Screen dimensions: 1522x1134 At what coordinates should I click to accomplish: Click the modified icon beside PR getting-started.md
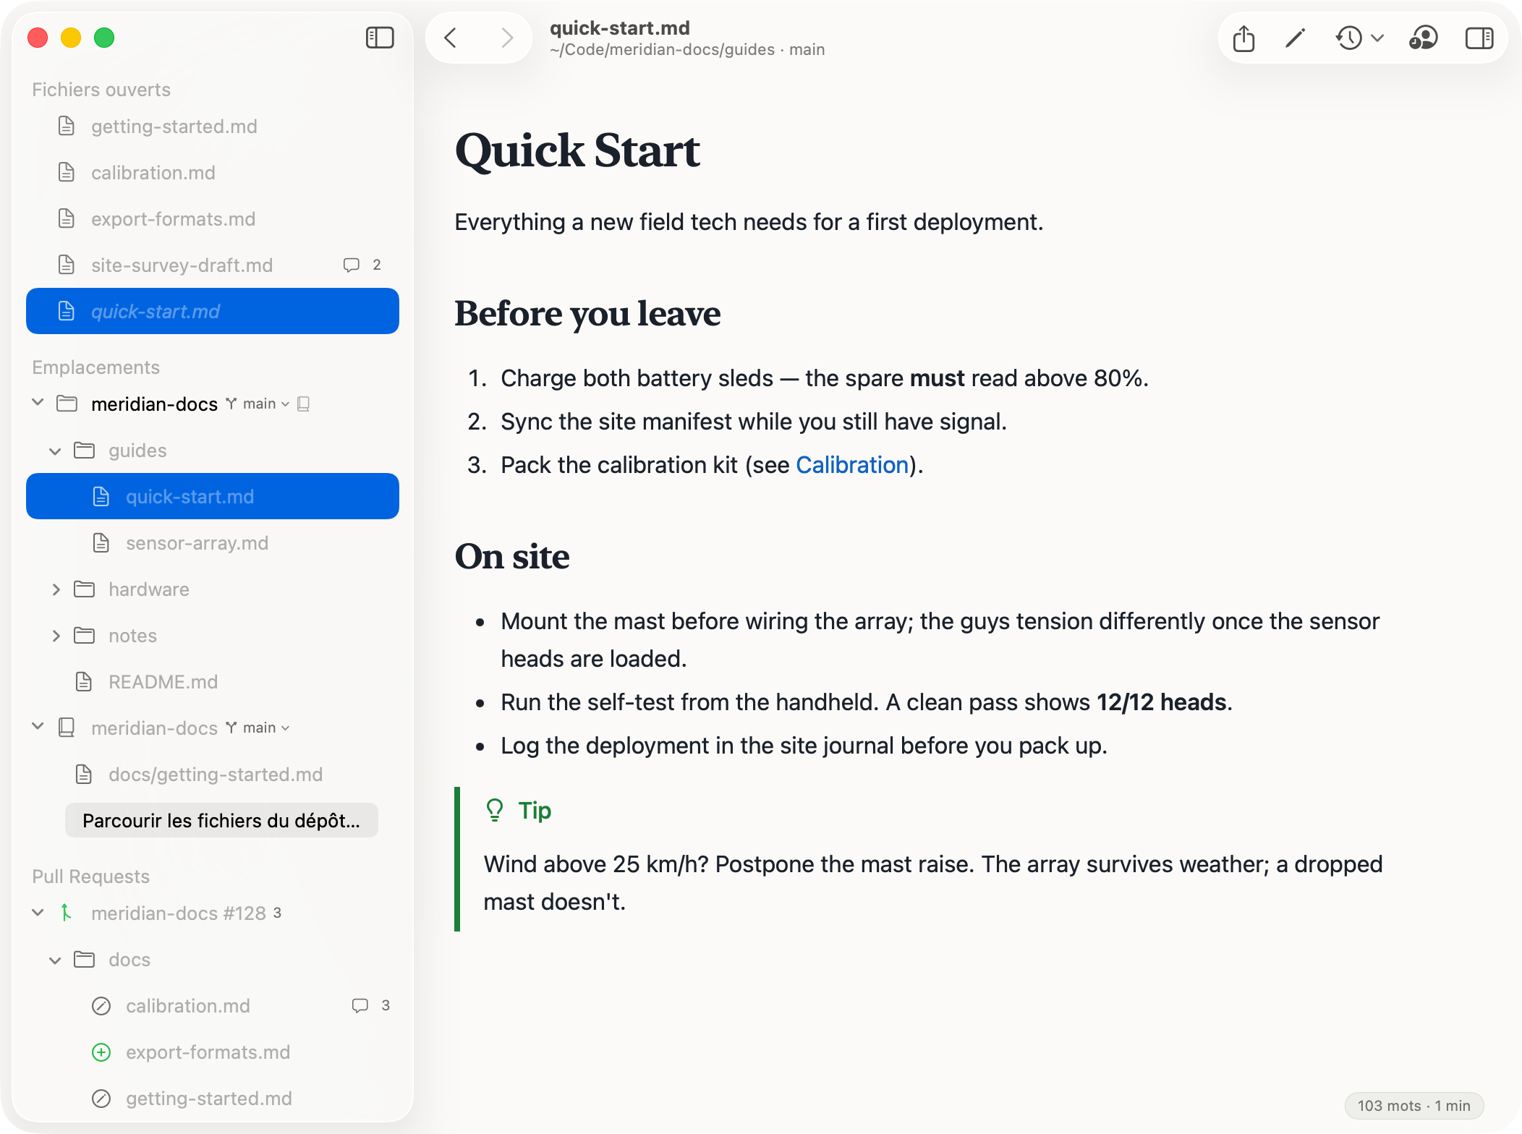point(101,1099)
